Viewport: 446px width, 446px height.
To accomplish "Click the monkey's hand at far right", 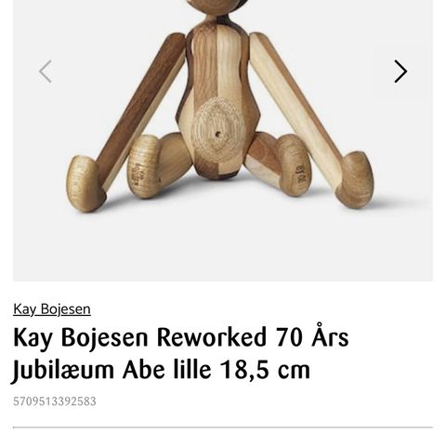I will click(356, 179).
